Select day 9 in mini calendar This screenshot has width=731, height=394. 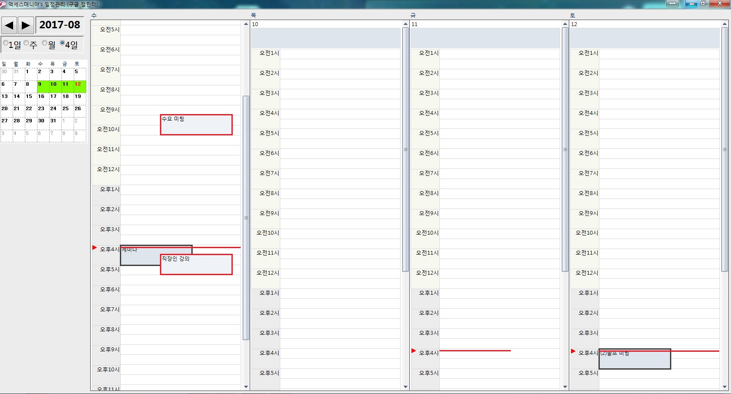pyautogui.click(x=43, y=87)
